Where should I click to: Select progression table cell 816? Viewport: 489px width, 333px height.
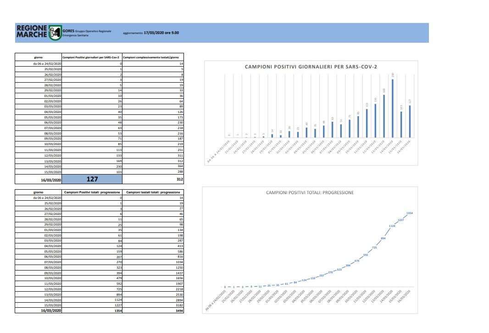(153, 257)
